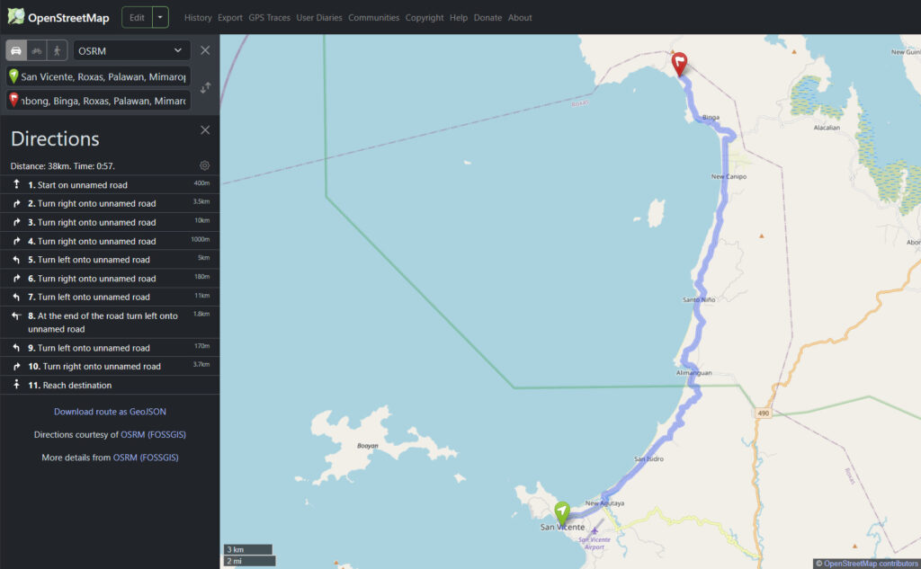Viewport: 921px width, 569px height.
Task: Open the History menu item
Action: (197, 17)
